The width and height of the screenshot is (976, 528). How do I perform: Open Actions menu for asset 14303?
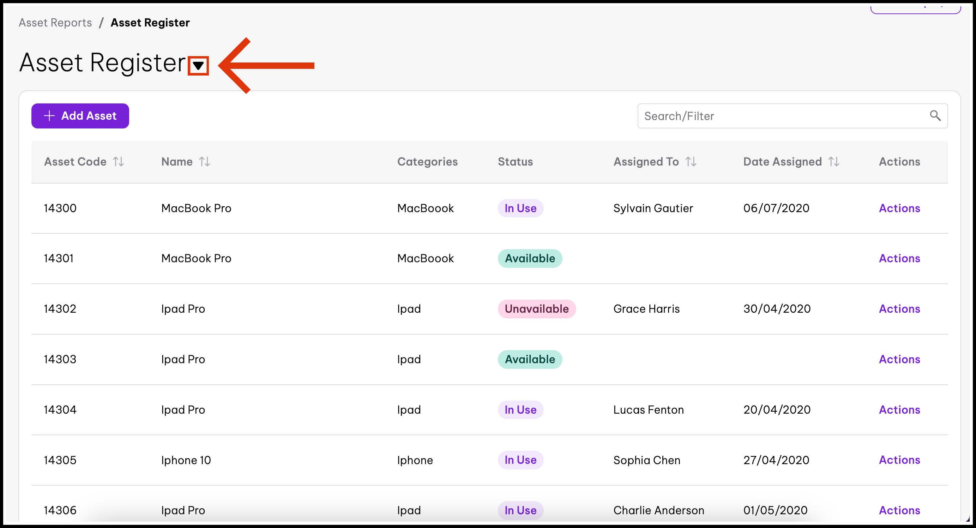click(899, 359)
